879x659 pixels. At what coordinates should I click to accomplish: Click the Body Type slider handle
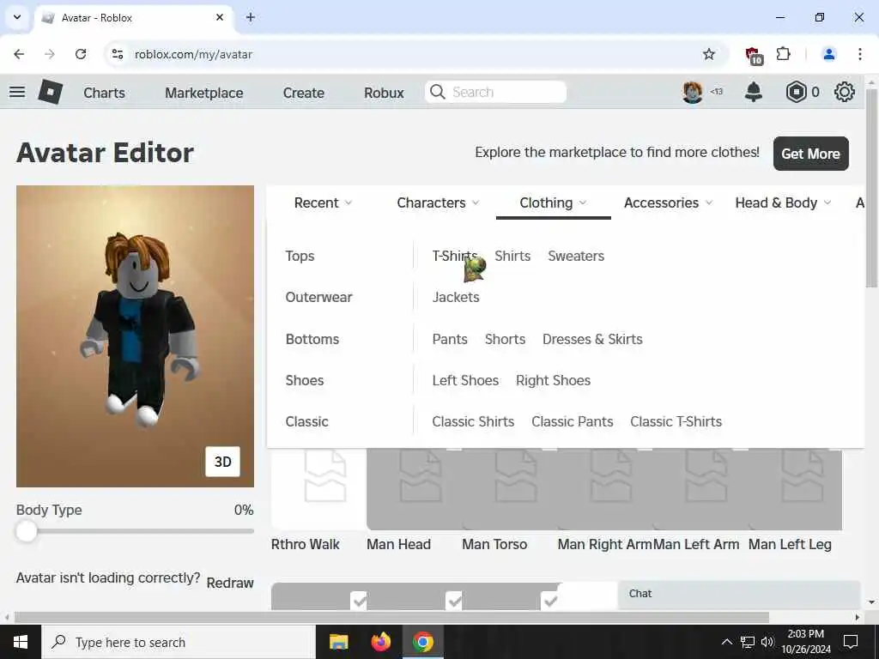(x=27, y=530)
